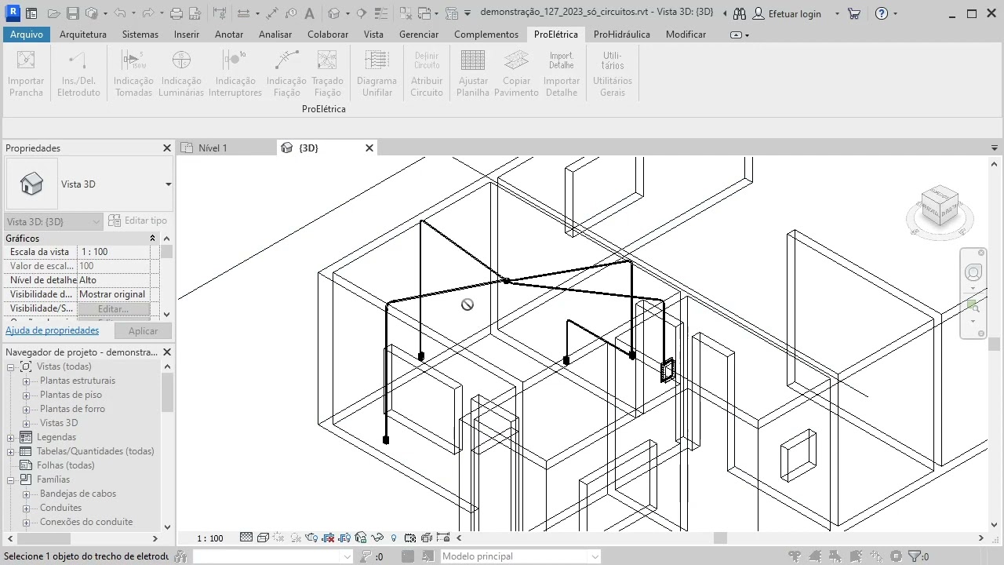Image resolution: width=1004 pixels, height=565 pixels.
Task: Expand Plantas de piso tree node
Action: [26, 395]
